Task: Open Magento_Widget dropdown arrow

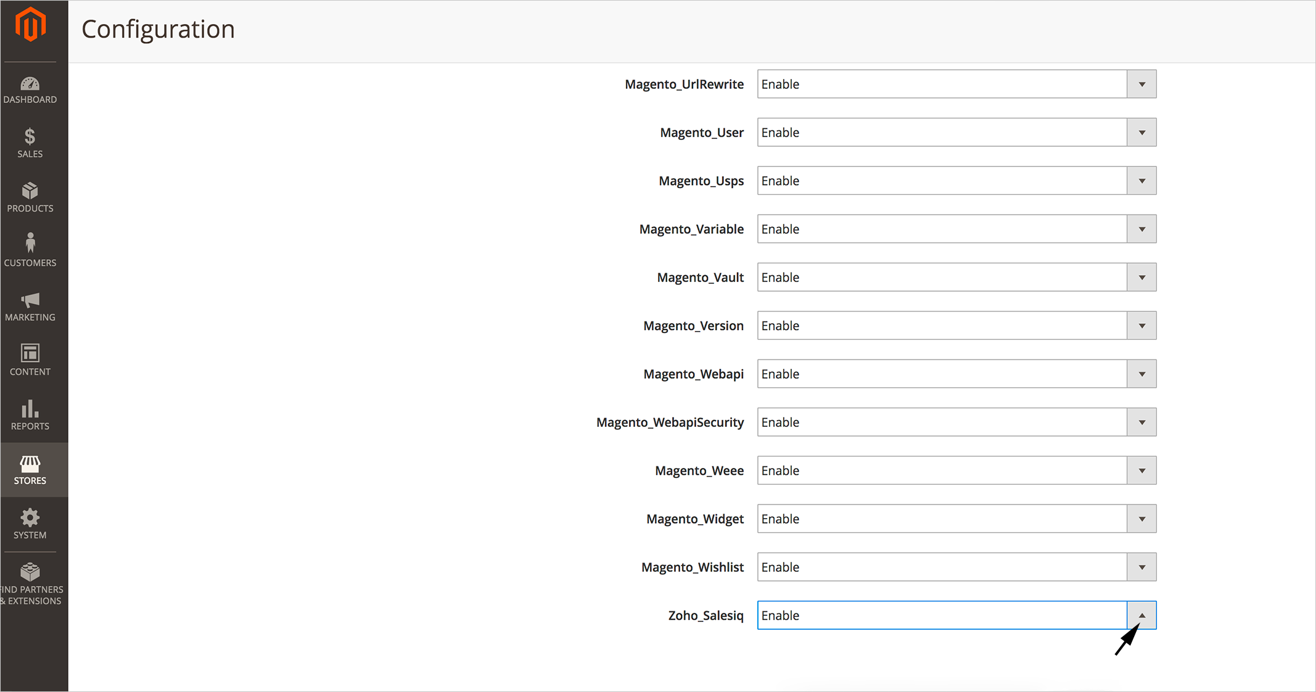Action: click(1141, 519)
